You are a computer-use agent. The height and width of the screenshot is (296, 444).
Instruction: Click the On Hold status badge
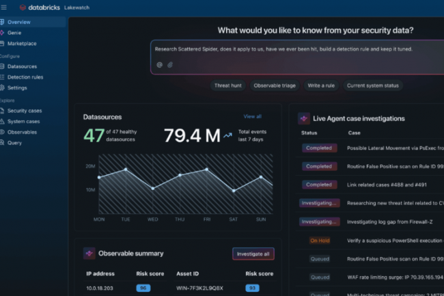point(320,241)
